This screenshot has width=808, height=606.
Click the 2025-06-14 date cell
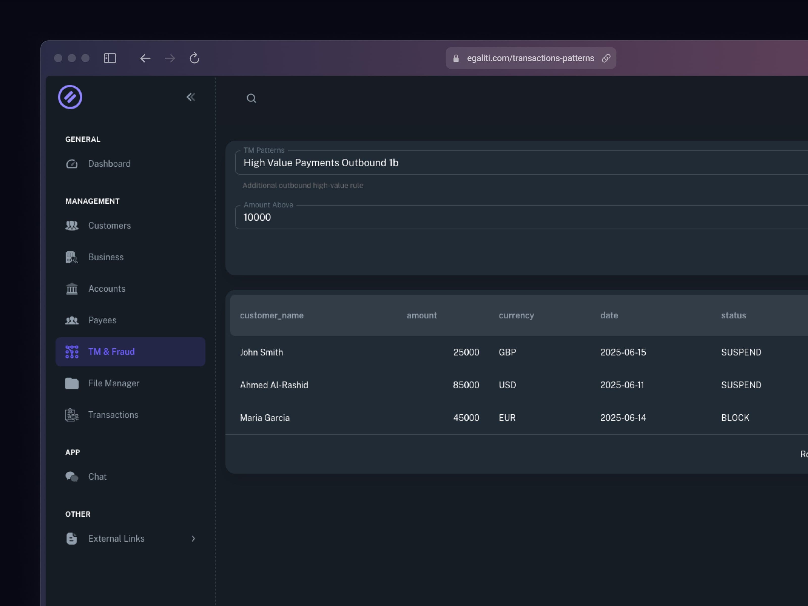[x=623, y=418]
